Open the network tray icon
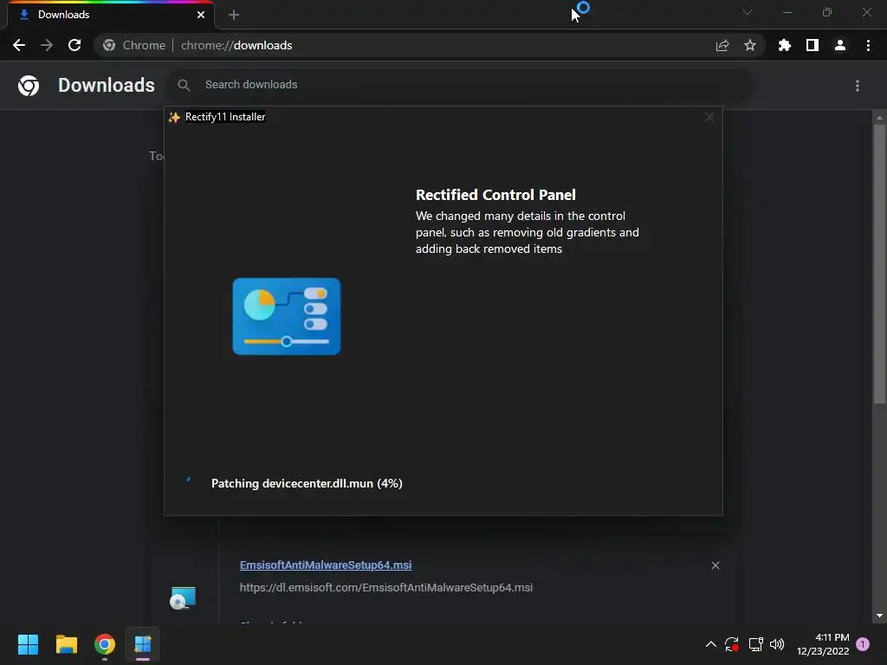 click(x=755, y=644)
